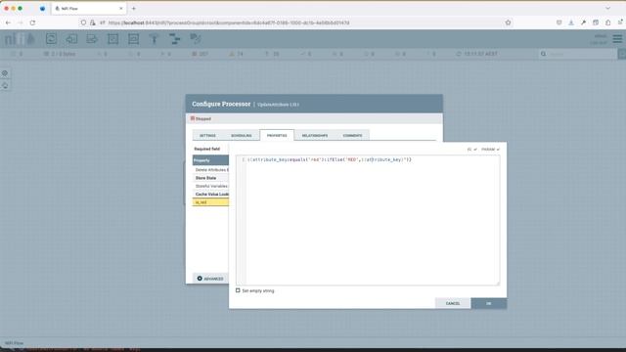Switch to the Comments tab
Viewport: 626px width, 352px height.
pos(352,136)
